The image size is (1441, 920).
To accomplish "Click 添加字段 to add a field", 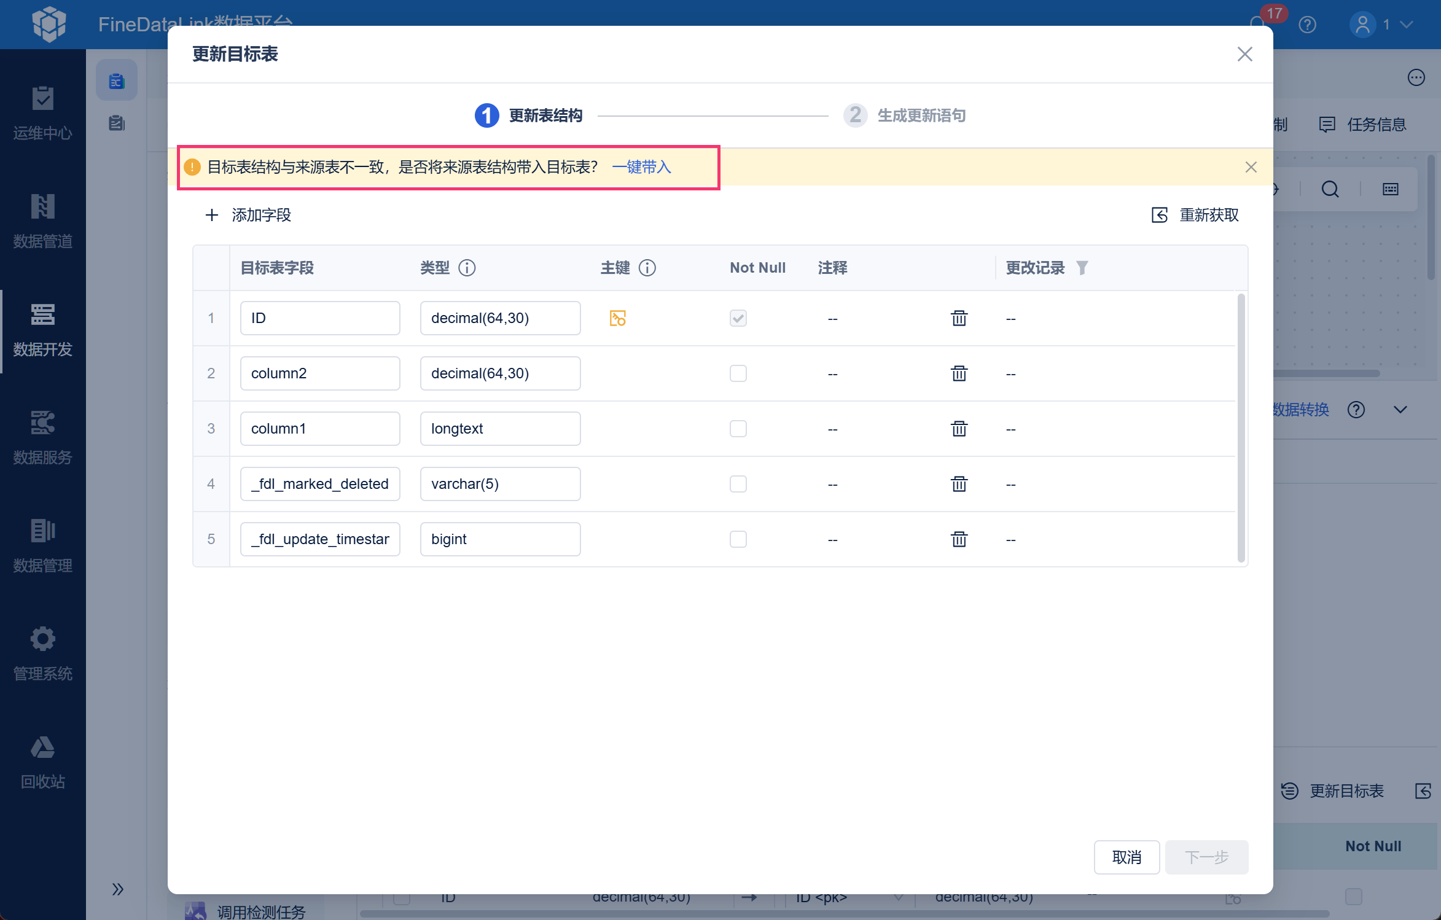I will pyautogui.click(x=248, y=215).
